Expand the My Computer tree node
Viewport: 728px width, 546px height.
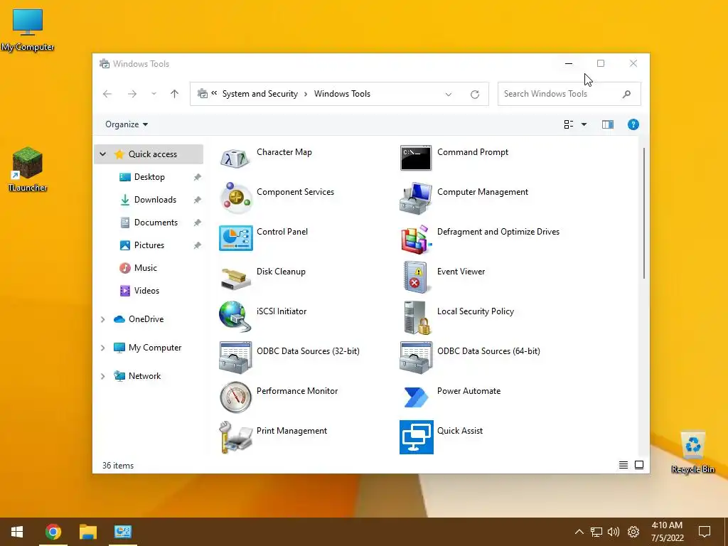click(x=103, y=348)
